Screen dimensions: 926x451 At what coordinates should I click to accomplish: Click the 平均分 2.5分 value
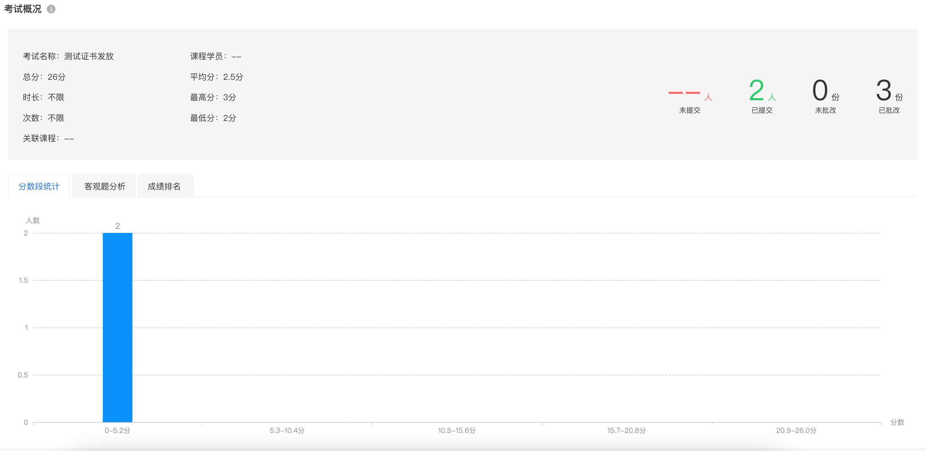point(233,77)
